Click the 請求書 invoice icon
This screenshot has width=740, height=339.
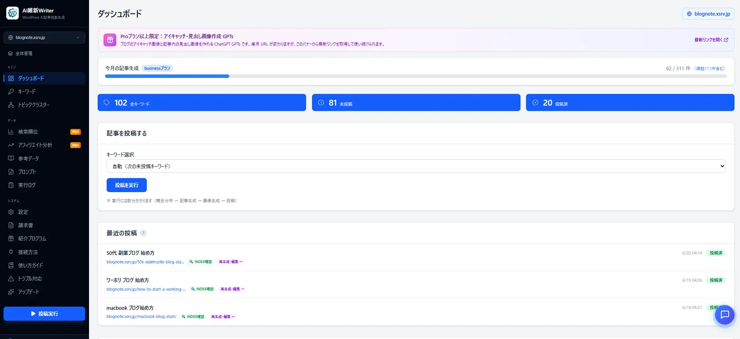tap(11, 225)
